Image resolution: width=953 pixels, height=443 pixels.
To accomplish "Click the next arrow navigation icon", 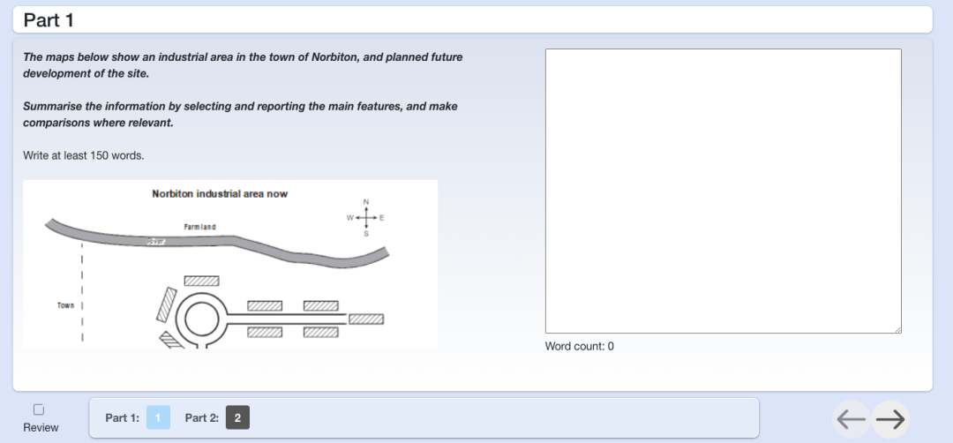I will coord(892,419).
